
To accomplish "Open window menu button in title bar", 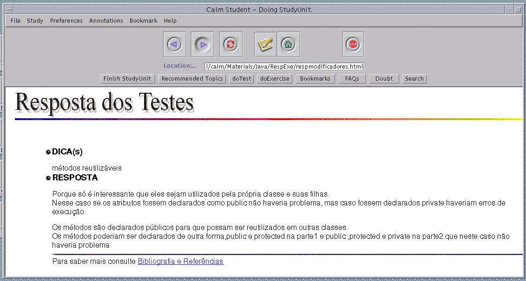I will point(10,9).
